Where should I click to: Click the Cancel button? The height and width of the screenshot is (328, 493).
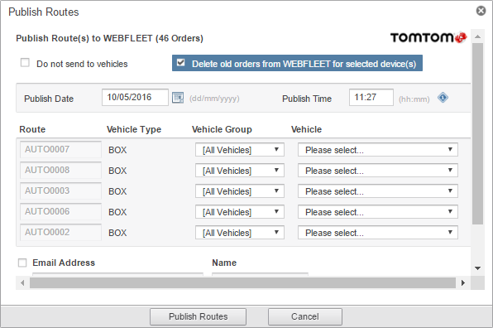(305, 316)
